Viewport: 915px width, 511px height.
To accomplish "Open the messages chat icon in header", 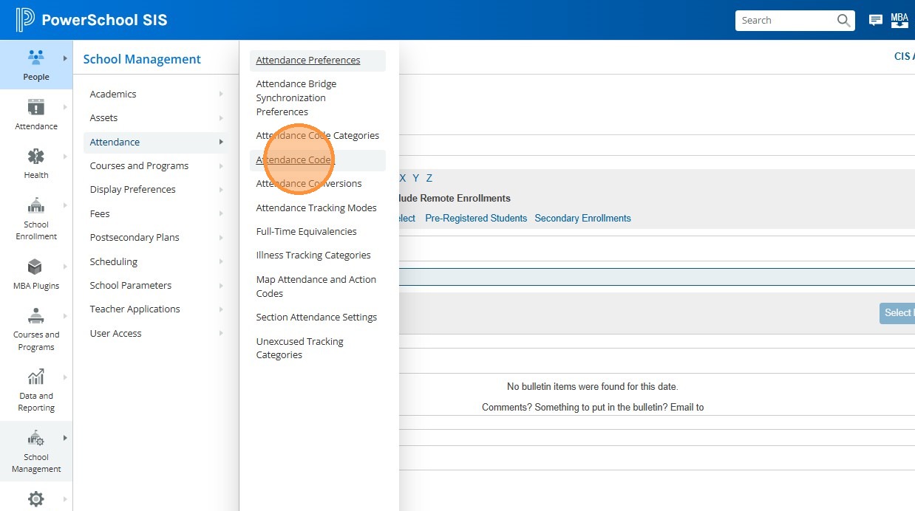I will pyautogui.click(x=875, y=21).
